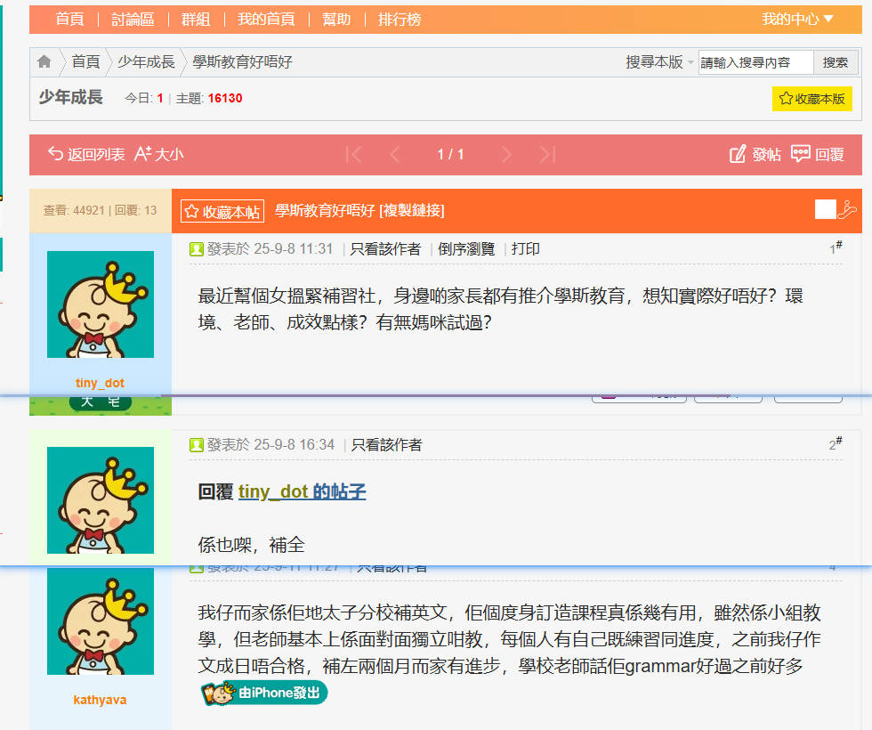This screenshot has width=872, height=730.
Task: Click the 1# post number link
Action: pyautogui.click(x=836, y=247)
